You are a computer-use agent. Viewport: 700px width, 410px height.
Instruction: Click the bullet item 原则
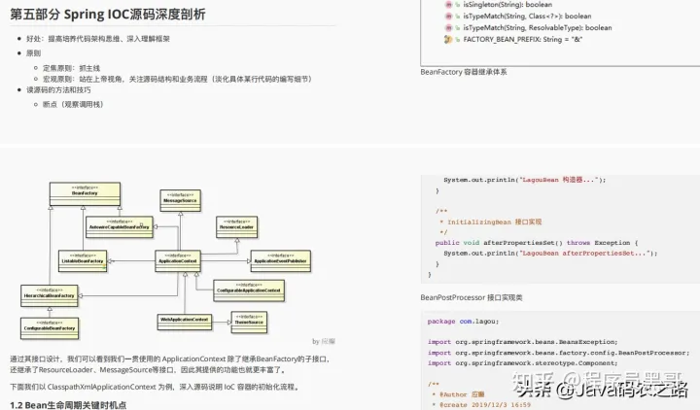click(x=33, y=53)
